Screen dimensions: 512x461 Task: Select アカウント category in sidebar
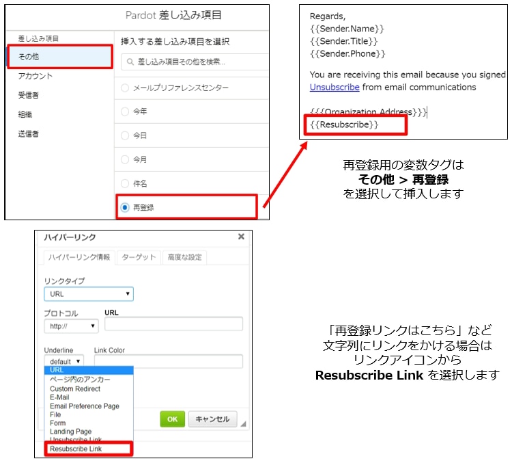(35, 76)
